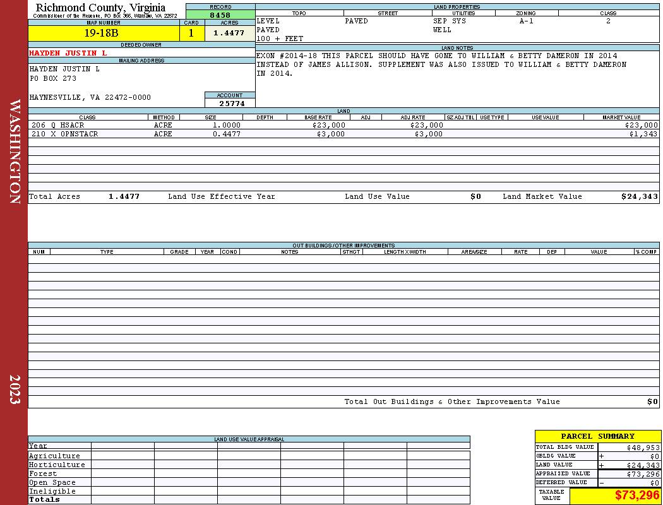Viewport: 663px width, 505px height.
Task: Click the Forest row label
Action: pyautogui.click(x=43, y=473)
